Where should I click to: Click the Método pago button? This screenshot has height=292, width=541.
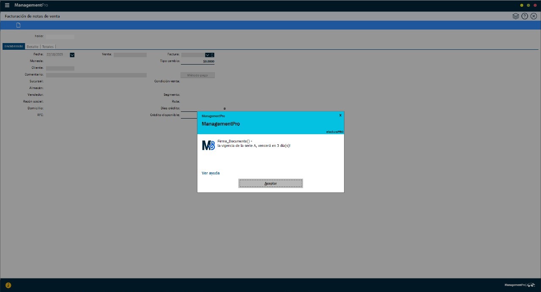[197, 75]
